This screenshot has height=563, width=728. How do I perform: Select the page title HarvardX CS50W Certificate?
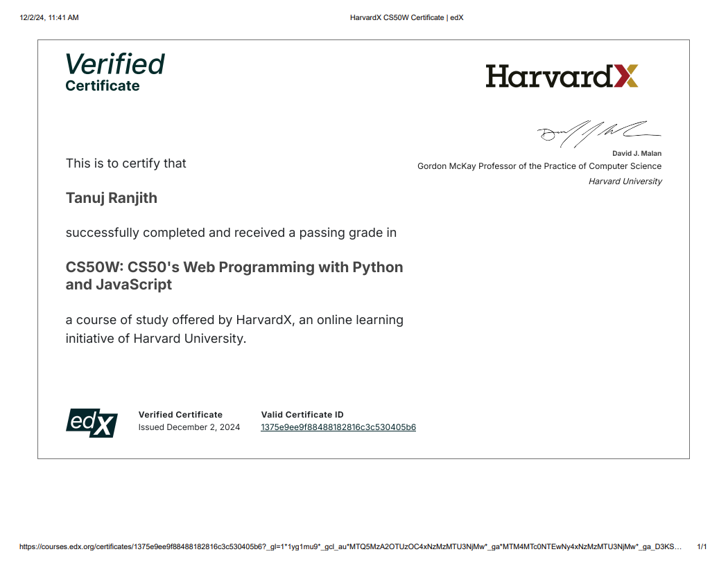(406, 17)
